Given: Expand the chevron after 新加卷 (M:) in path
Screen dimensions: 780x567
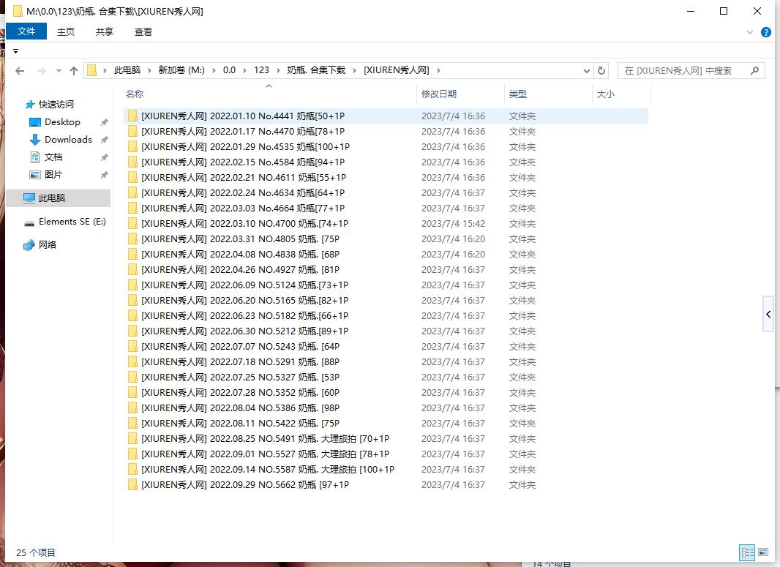Looking at the screenshot, I should click(x=214, y=71).
